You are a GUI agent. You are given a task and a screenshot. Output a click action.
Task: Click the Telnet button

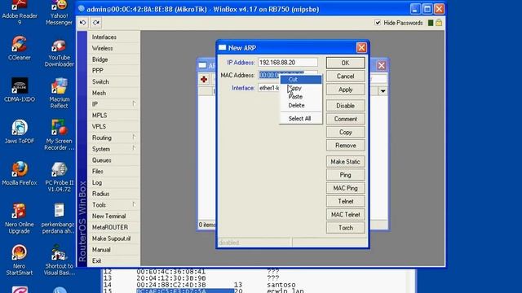345,201
